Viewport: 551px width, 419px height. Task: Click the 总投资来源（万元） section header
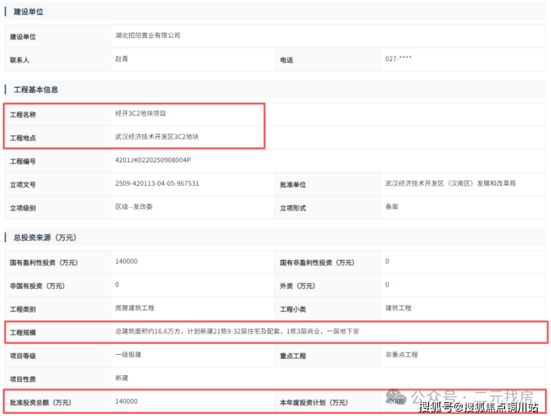tap(45, 237)
